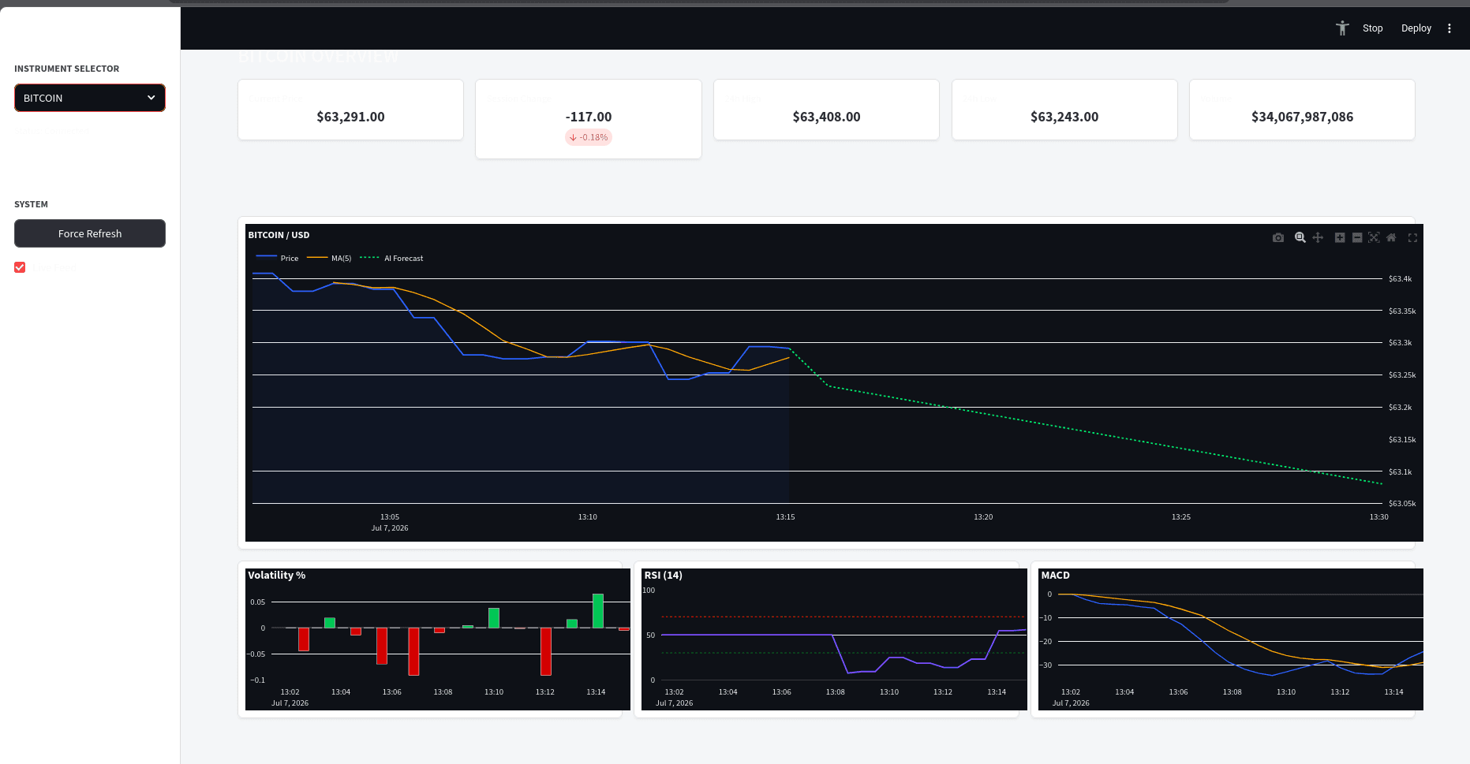Image resolution: width=1470 pixels, height=764 pixels.
Task: Click 13:10 label on Volatility chart
Action: [x=494, y=692]
